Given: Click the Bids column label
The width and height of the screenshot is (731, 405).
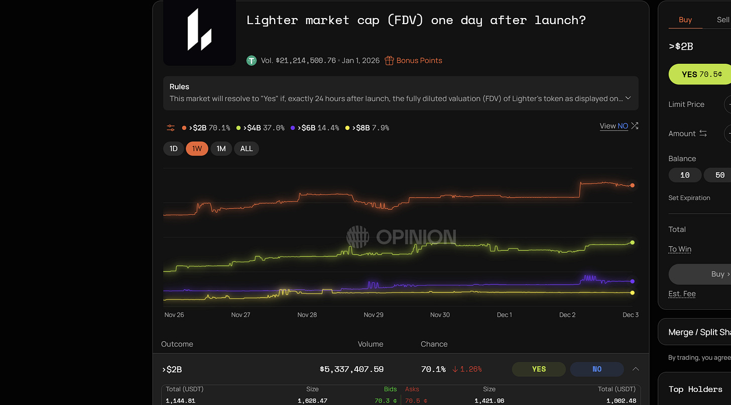Looking at the screenshot, I should pyautogui.click(x=390, y=389).
